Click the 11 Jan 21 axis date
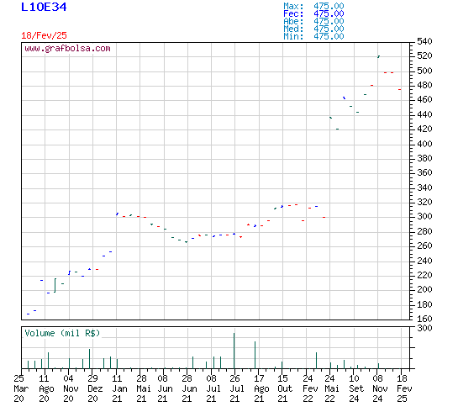Viewport: 458px width, 412px height. click(x=119, y=388)
